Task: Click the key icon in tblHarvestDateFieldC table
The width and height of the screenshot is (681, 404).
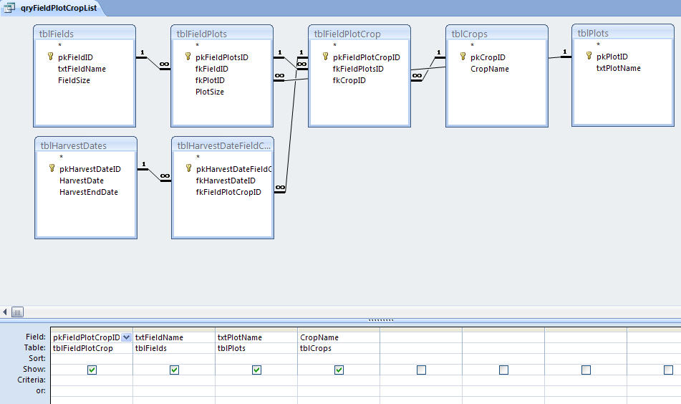Action: (x=189, y=168)
